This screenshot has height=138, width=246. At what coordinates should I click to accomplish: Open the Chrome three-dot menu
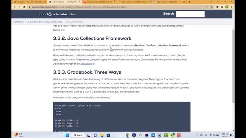(x=231, y=7)
